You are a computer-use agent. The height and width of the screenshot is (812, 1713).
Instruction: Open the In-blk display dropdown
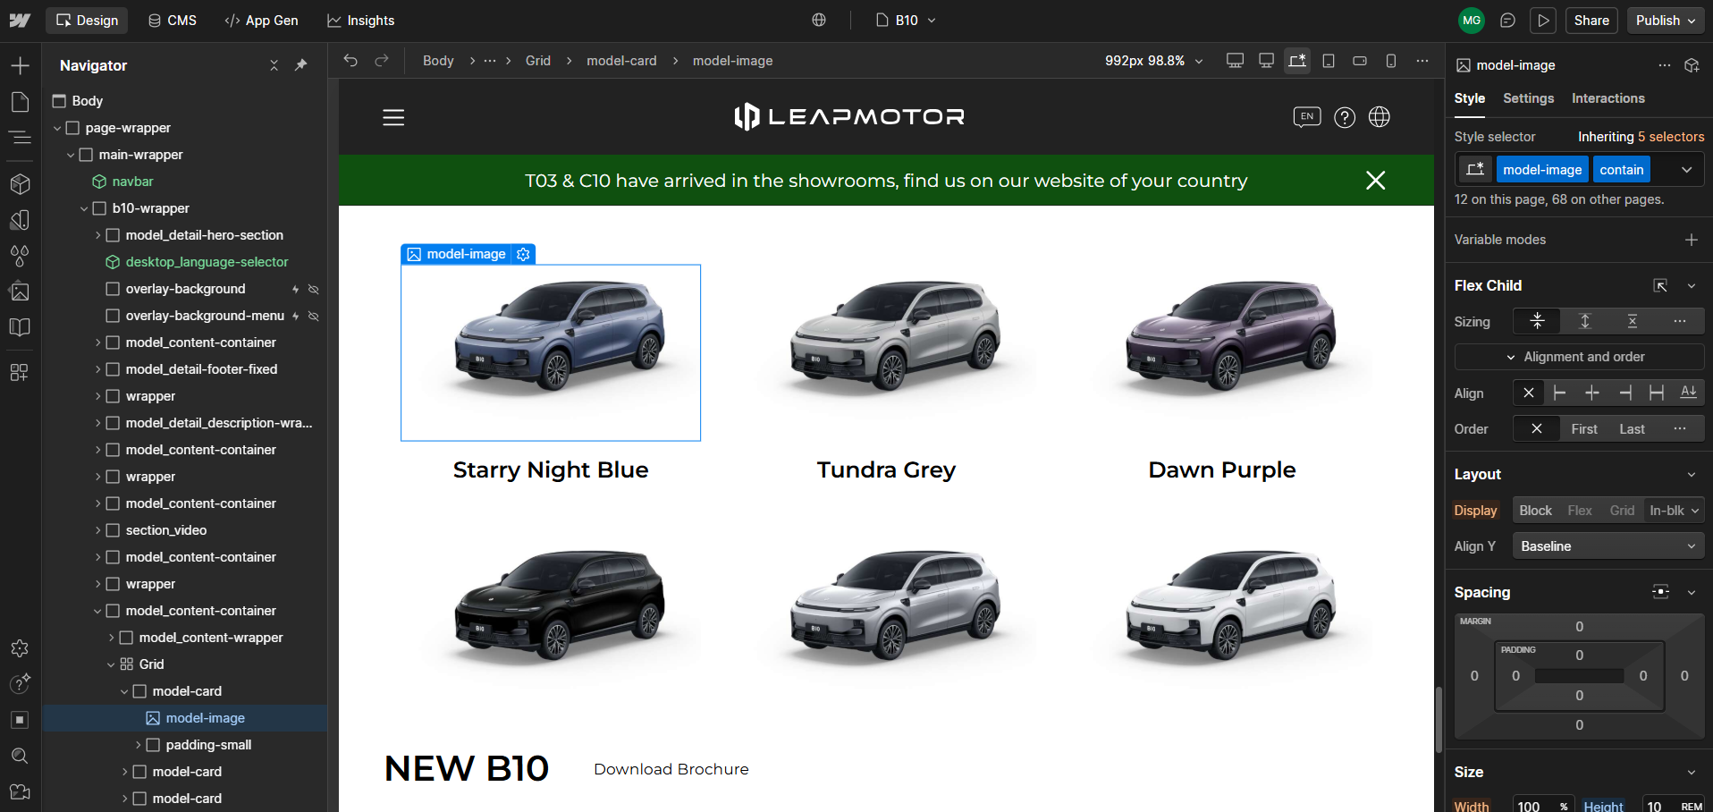(x=1674, y=511)
